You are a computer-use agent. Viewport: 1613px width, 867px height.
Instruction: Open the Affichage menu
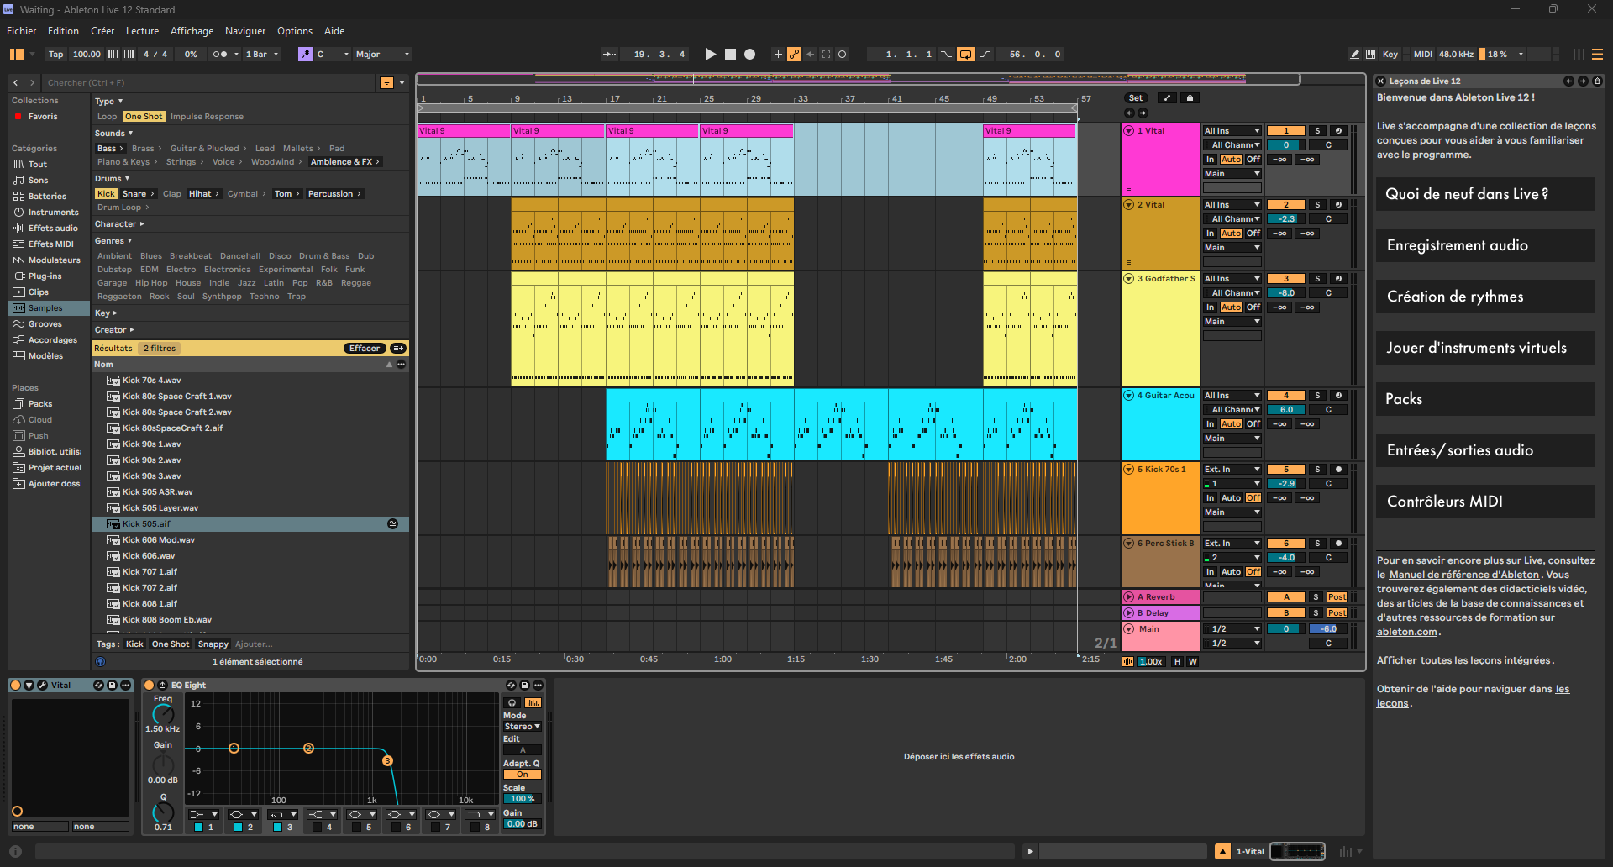(x=192, y=31)
